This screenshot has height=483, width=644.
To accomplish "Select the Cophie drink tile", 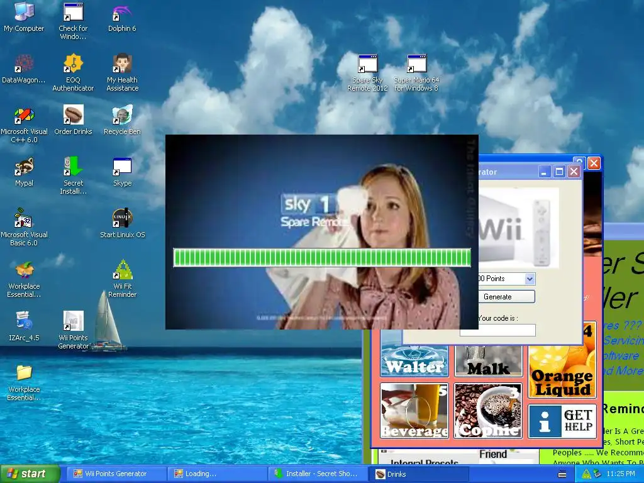I will pyautogui.click(x=488, y=411).
